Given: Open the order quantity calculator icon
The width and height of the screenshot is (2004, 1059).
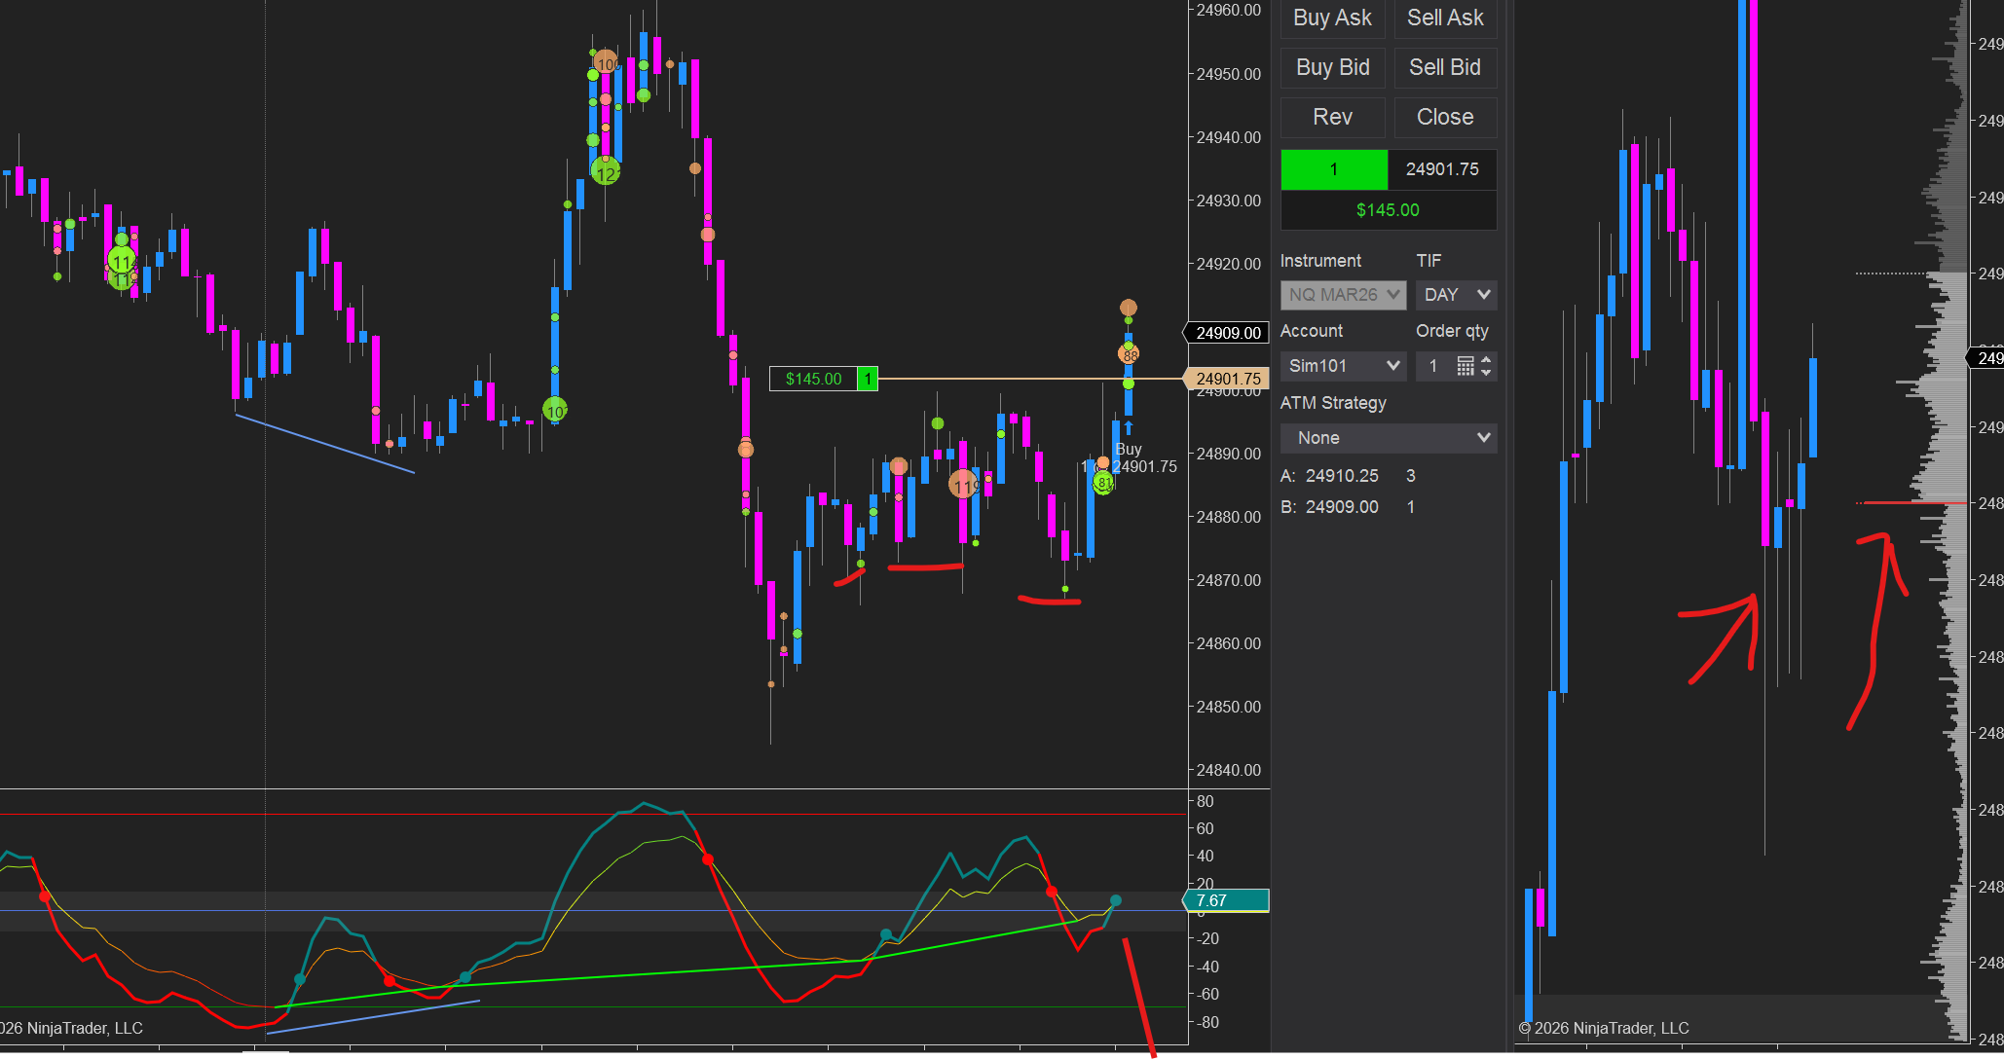Looking at the screenshot, I should pos(1465,366).
